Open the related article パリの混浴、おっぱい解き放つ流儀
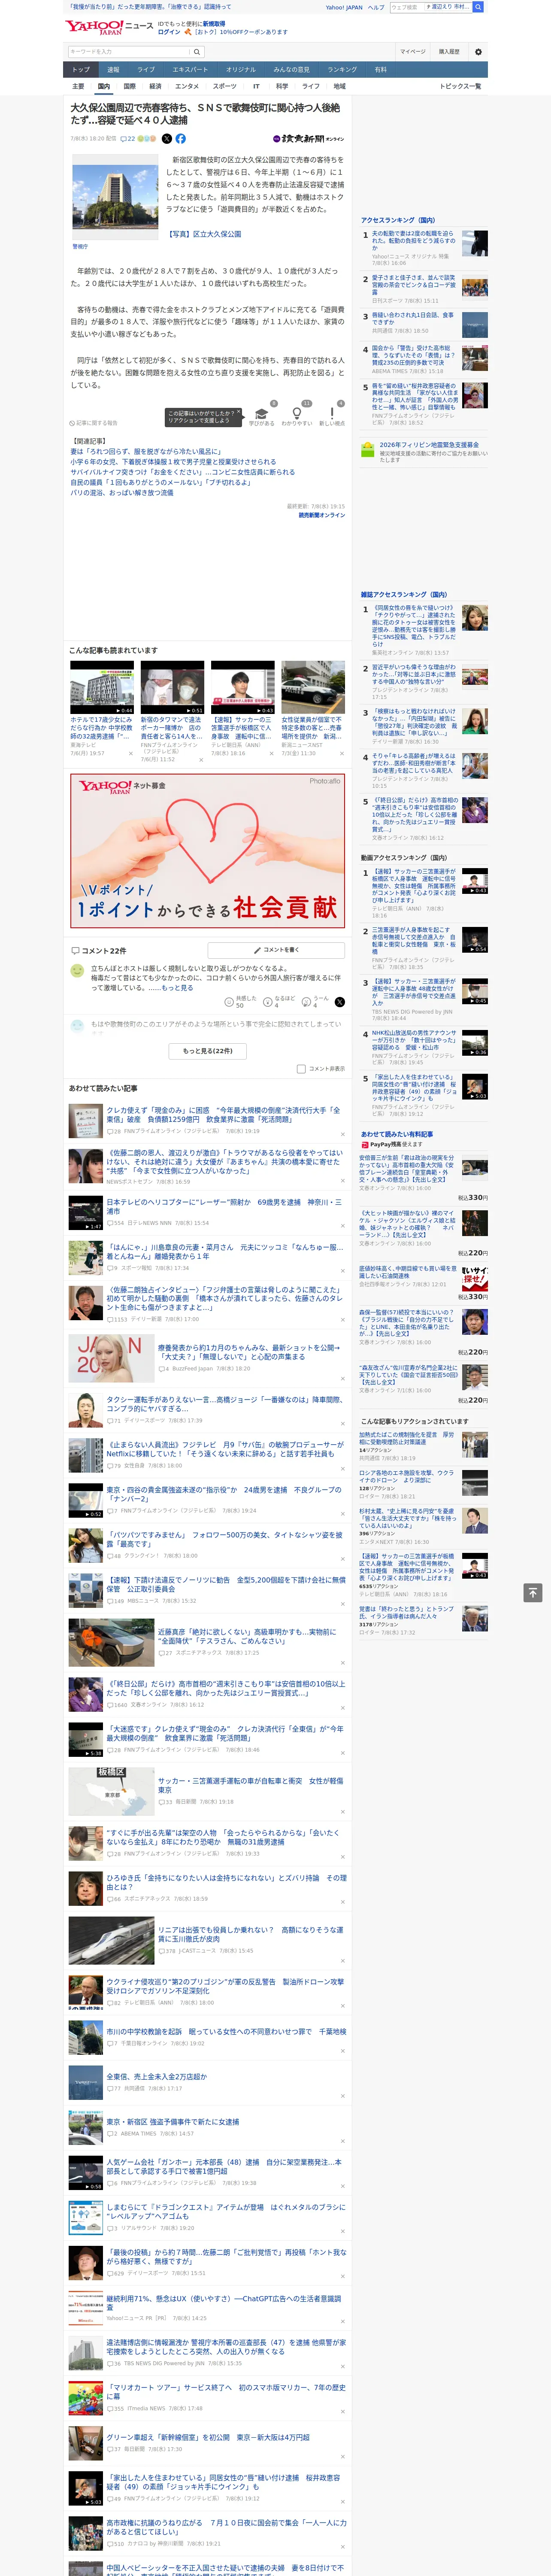Screen dimensions: 551x2576 (x=122, y=493)
